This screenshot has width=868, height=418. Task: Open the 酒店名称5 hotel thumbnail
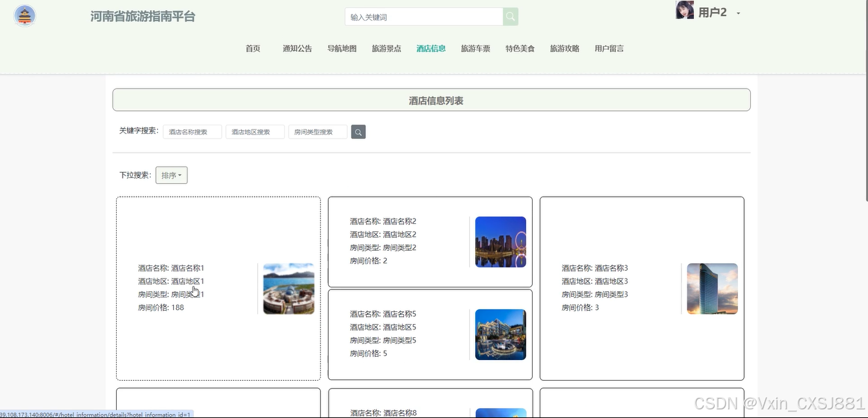pos(501,335)
